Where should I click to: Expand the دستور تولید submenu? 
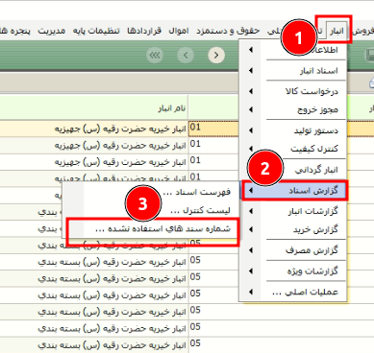(293, 130)
